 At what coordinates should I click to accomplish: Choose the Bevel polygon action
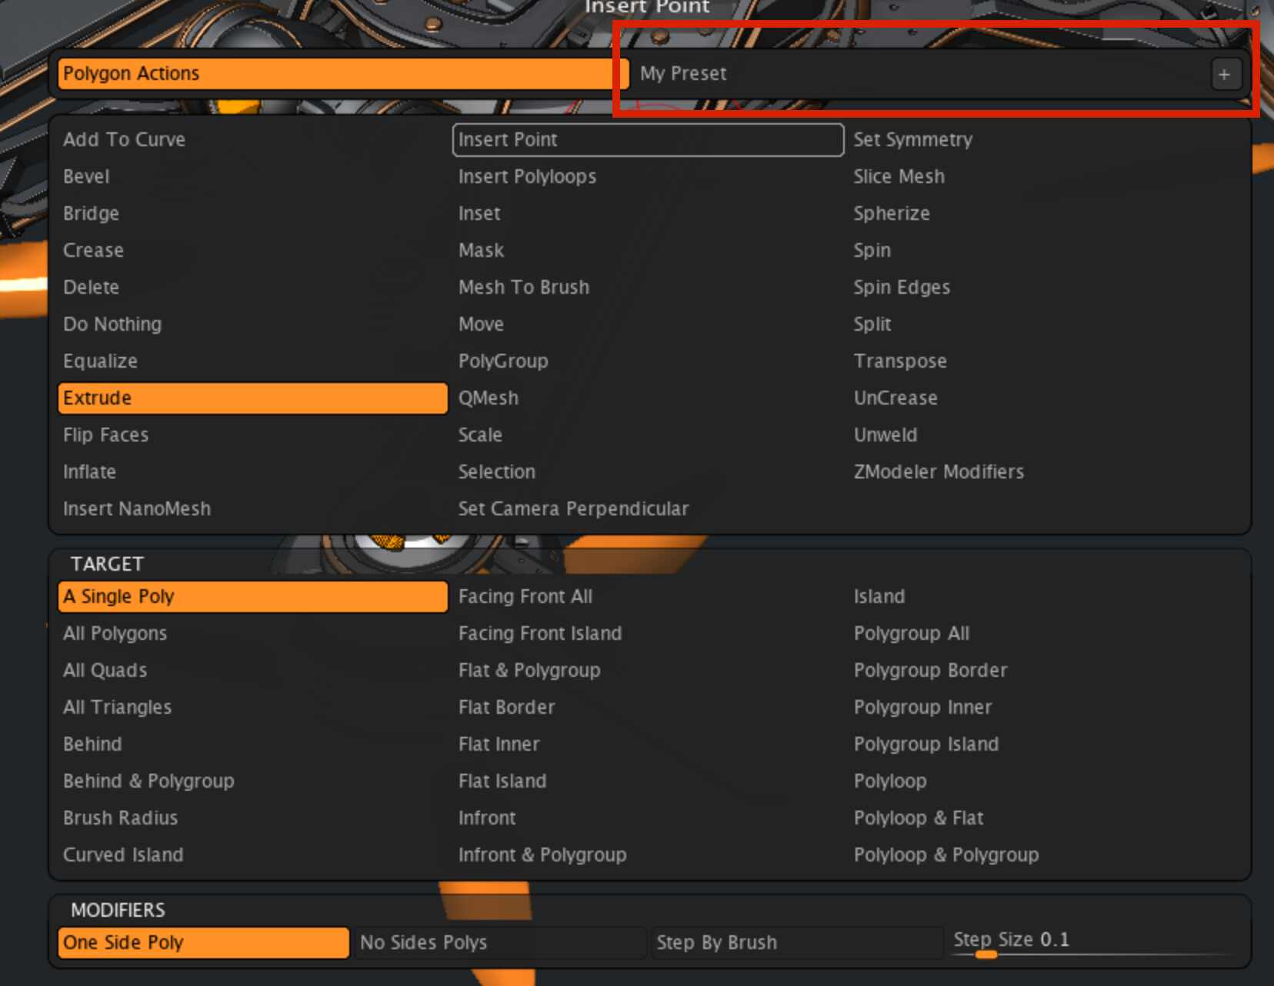coord(86,176)
